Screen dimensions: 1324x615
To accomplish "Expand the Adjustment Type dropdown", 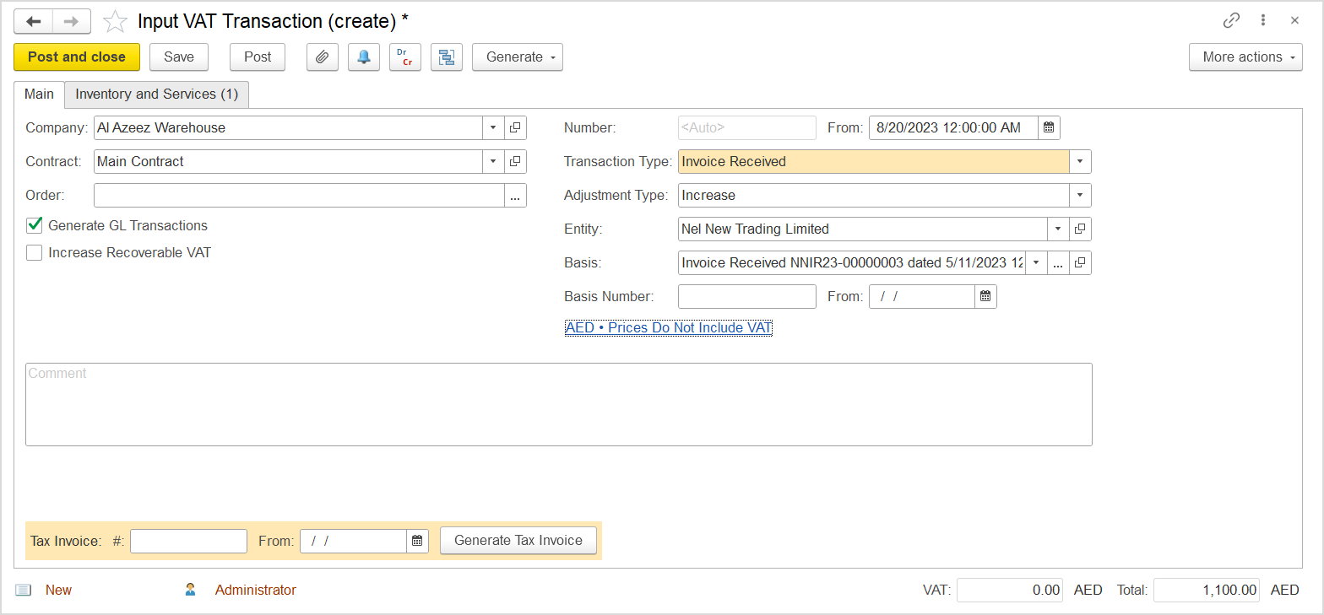I will 1080,196.
